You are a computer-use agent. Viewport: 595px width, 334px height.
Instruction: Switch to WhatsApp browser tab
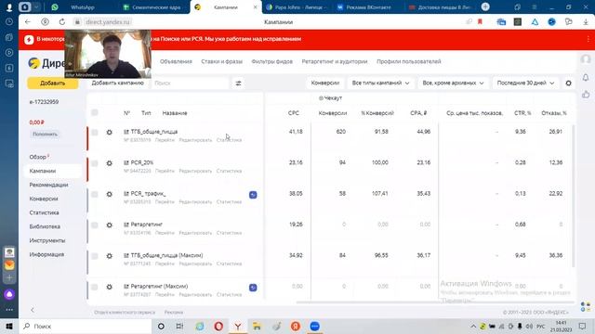tap(83, 7)
